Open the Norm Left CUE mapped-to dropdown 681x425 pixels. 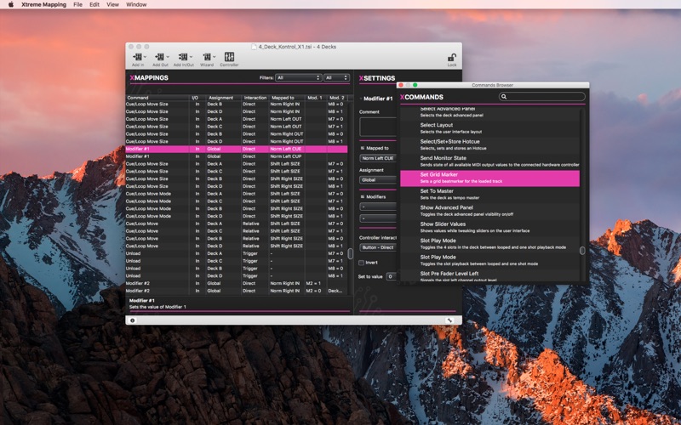point(378,158)
